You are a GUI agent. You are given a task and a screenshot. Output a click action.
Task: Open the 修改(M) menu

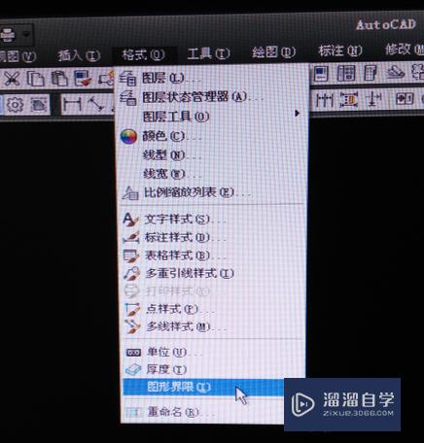pos(405,50)
